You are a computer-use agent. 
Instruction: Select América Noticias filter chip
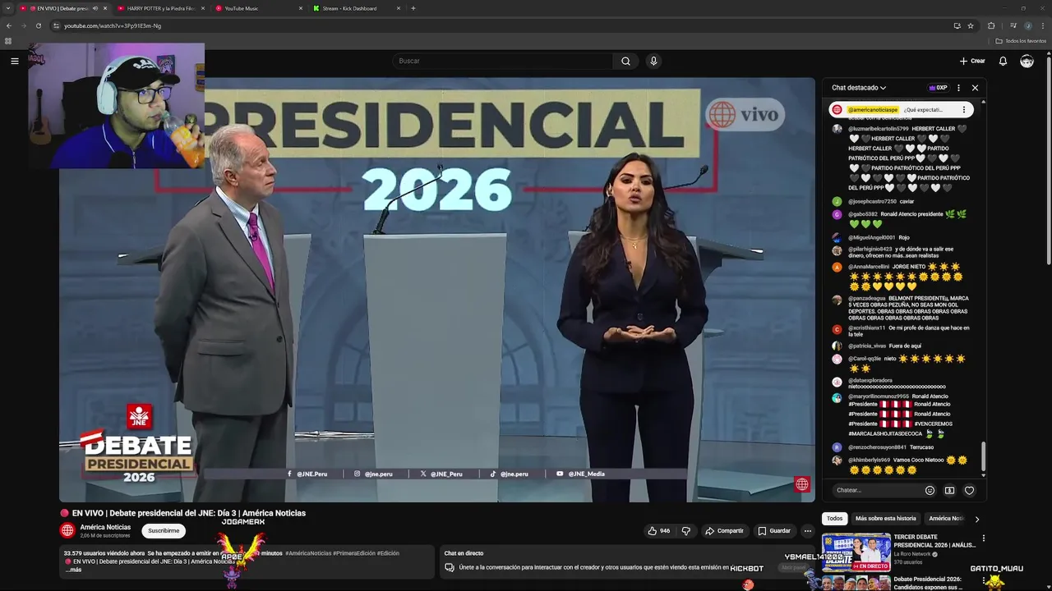coord(946,519)
